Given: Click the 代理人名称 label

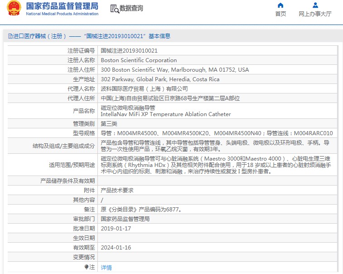Looking at the screenshot, I should pyautogui.click(x=81, y=89).
